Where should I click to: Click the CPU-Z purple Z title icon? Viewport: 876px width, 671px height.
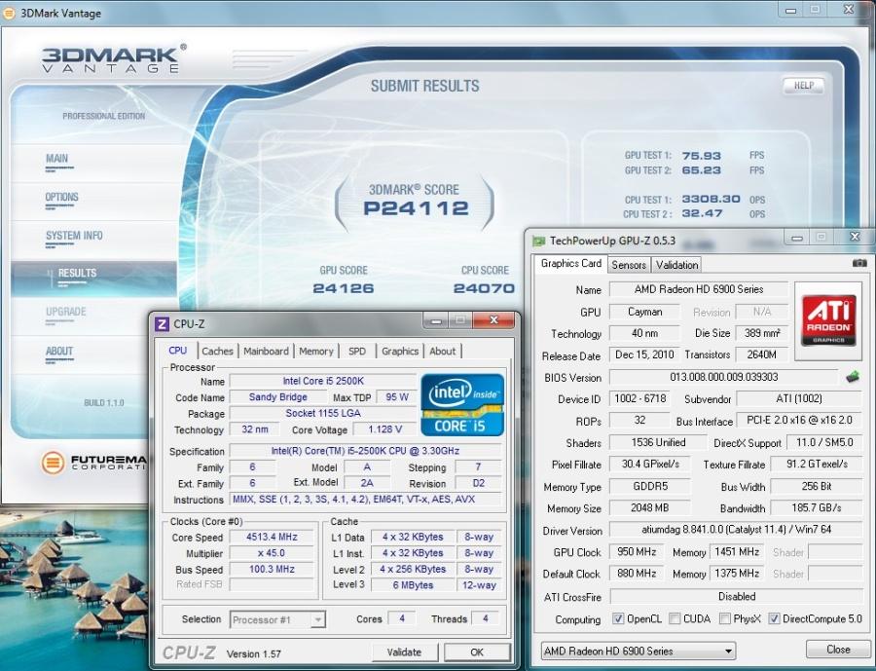(162, 324)
